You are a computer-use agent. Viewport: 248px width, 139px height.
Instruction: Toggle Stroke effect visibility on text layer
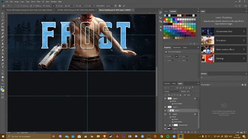click(x=172, y=119)
